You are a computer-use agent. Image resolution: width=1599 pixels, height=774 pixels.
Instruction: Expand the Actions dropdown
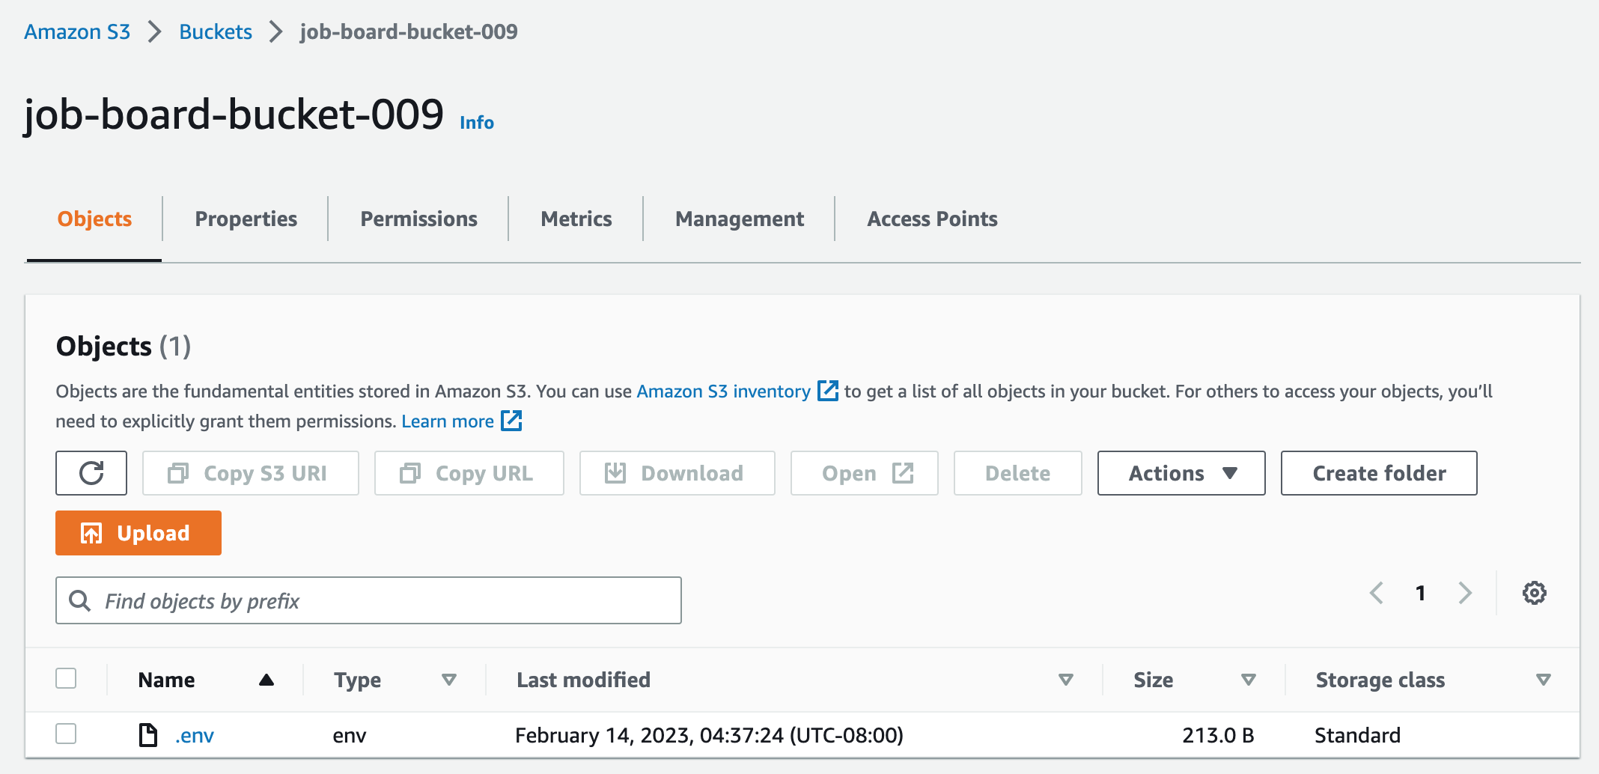[x=1181, y=473]
